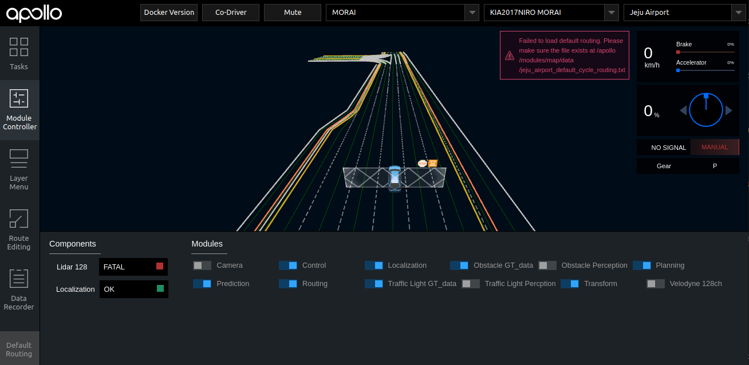This screenshot has height=365, width=749.
Task: Disable the Routing module switch
Action: pos(288,284)
